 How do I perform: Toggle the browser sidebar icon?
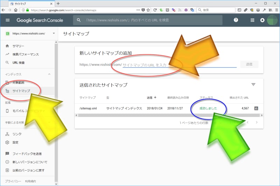pyautogui.click(x=239, y=10)
